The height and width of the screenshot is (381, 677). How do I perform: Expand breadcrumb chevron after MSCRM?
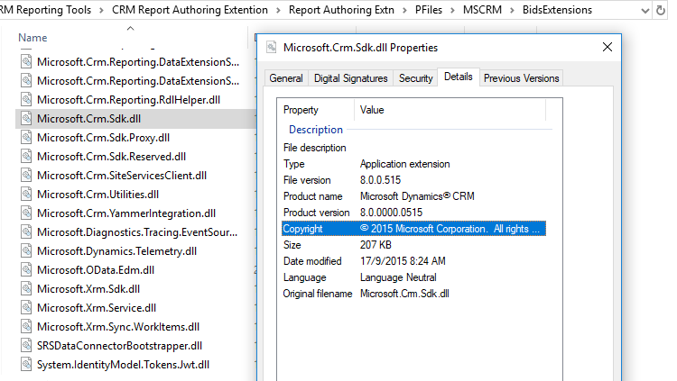click(x=512, y=10)
